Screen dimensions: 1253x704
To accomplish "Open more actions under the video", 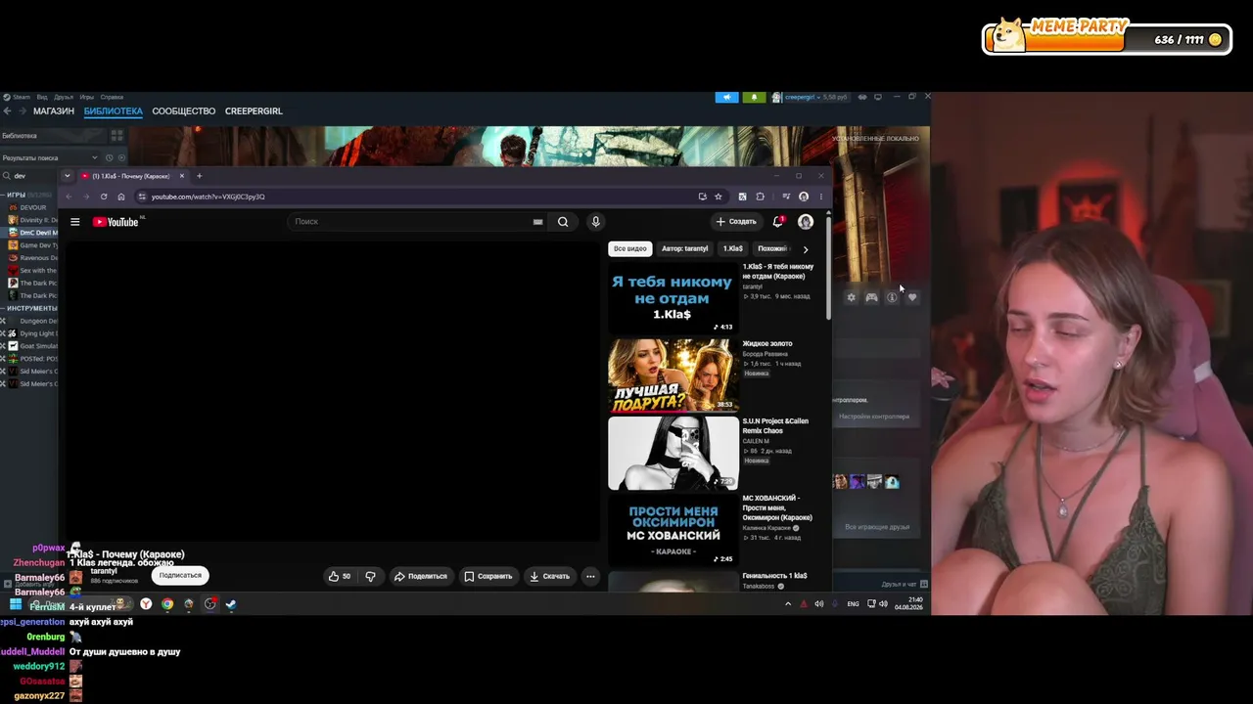I will pos(590,576).
